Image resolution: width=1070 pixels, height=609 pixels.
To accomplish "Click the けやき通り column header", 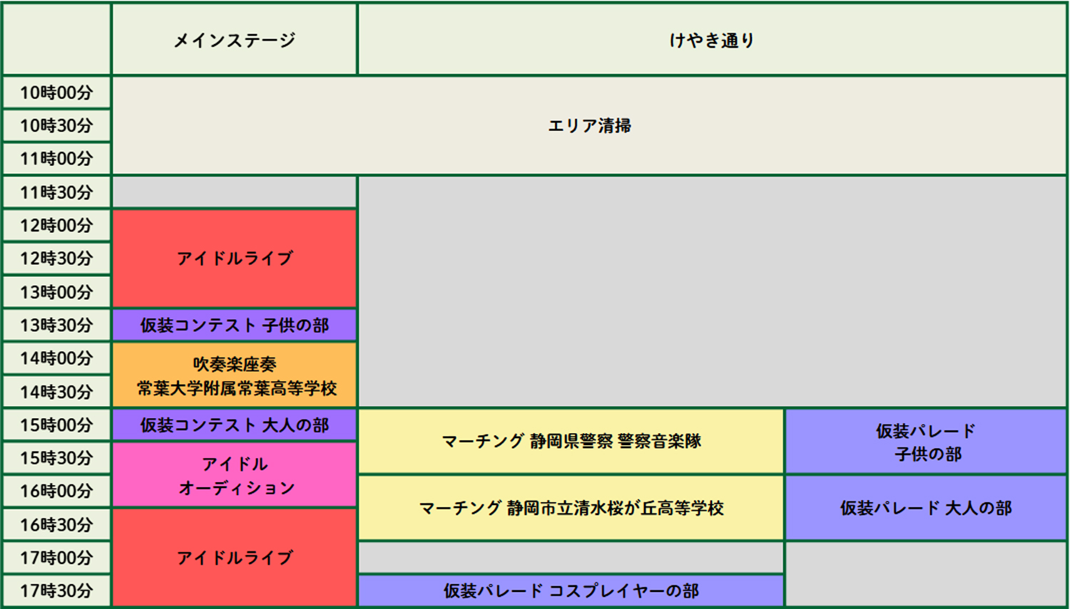I will (x=712, y=40).
